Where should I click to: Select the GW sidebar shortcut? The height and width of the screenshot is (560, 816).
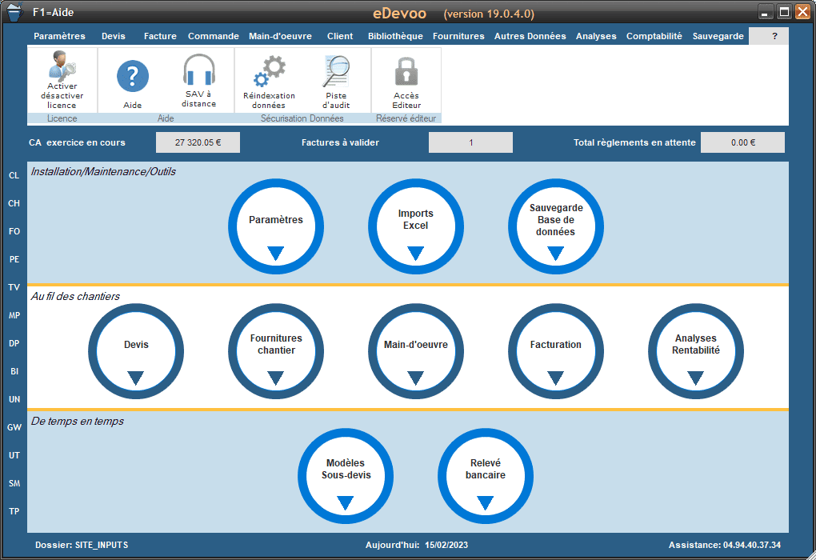tap(14, 427)
